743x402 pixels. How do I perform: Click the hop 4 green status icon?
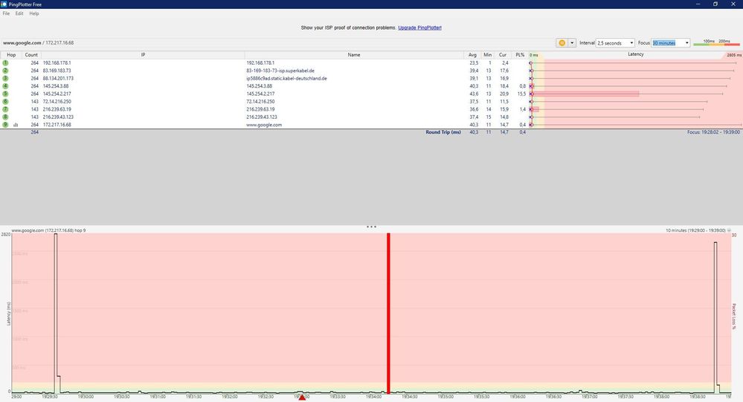pos(5,85)
